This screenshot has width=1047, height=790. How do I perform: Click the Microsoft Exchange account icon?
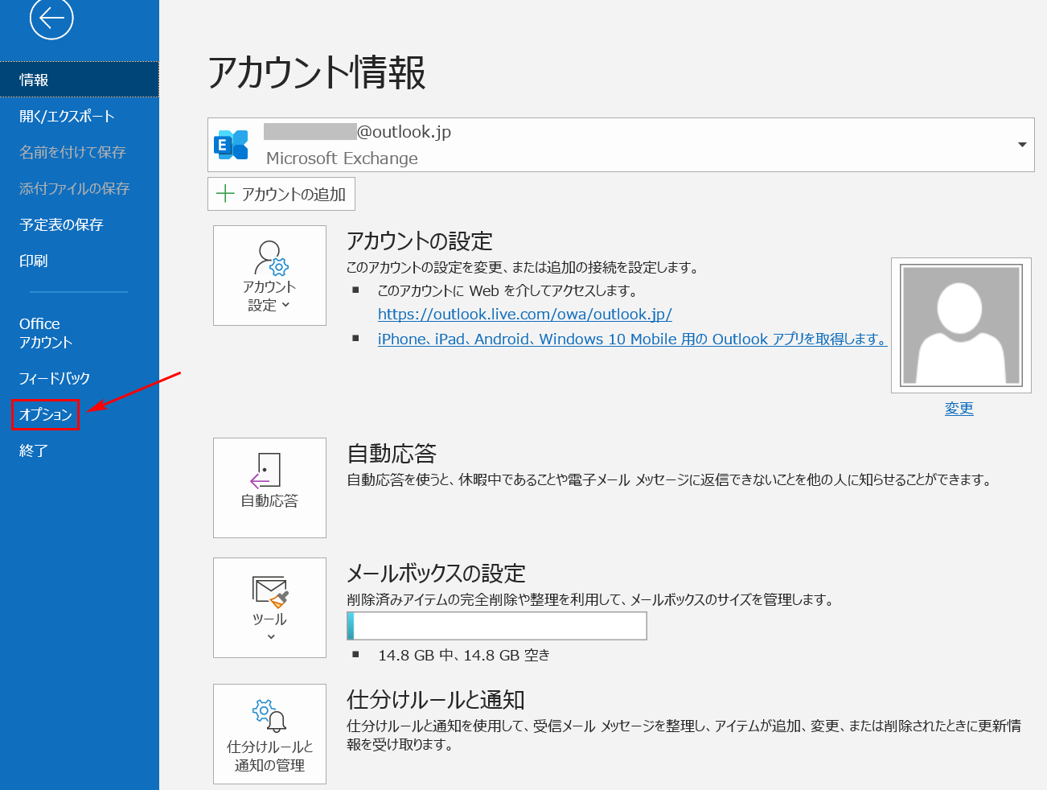pos(231,145)
